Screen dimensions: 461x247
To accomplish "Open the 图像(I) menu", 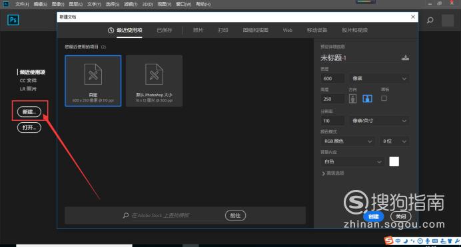I will (x=58, y=4).
